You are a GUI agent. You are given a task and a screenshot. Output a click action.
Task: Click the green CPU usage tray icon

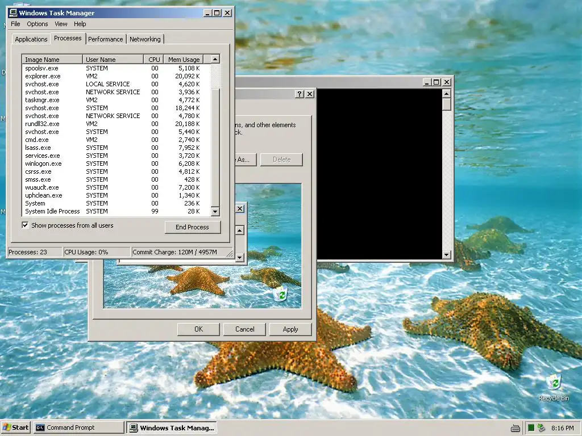(531, 428)
